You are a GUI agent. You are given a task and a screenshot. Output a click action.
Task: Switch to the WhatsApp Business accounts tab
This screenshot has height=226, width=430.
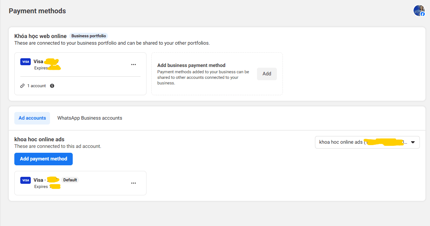[x=89, y=118]
